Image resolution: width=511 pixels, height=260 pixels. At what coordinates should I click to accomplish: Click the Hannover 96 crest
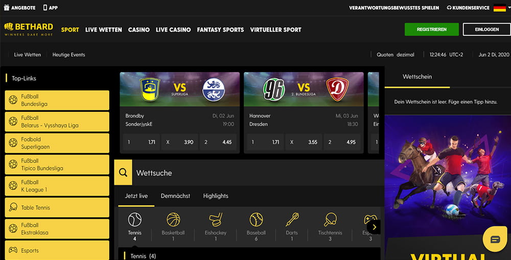[274, 89]
